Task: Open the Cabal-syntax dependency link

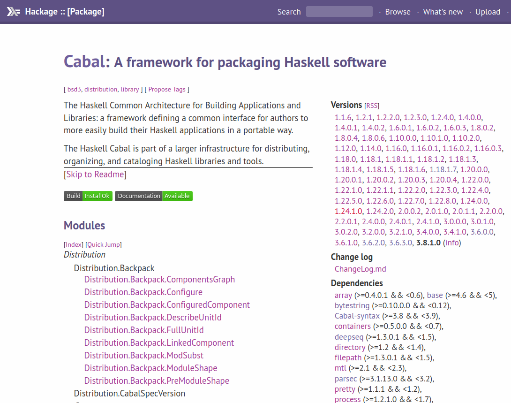Action: click(x=357, y=316)
